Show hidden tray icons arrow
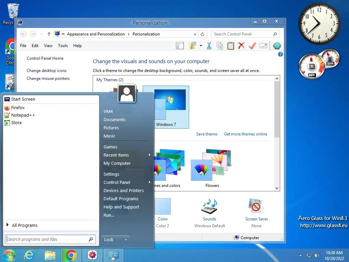Image resolution: width=349 pixels, height=262 pixels. pyautogui.click(x=301, y=256)
